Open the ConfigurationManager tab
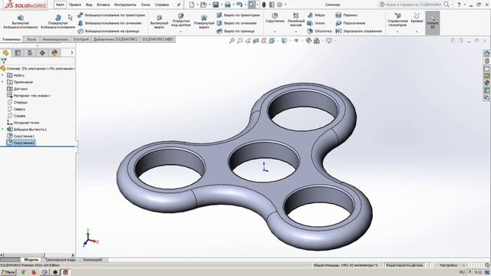Viewport: 491px width, 276px height. (30, 53)
